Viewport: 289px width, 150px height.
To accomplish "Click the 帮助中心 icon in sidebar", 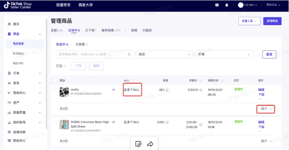I will point(9,141).
